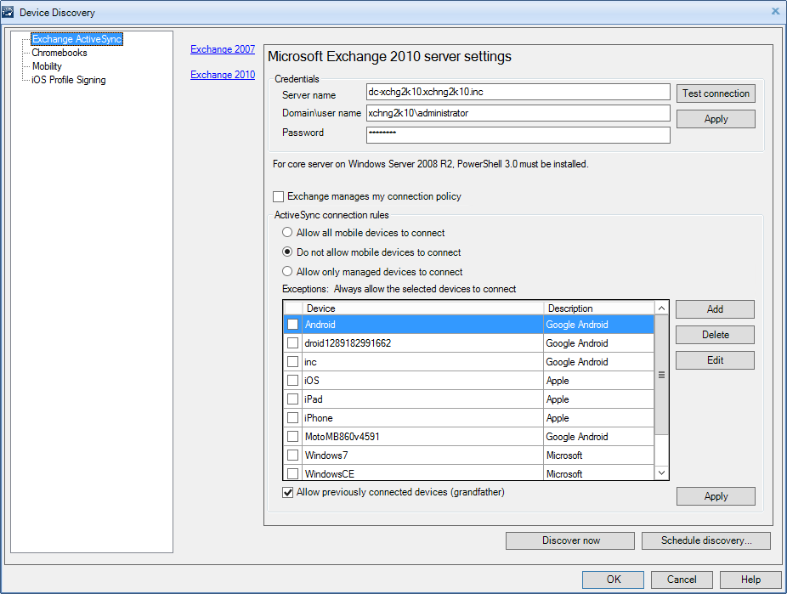Select the WindowsCE device name text
The image size is (787, 594).
[329, 473]
